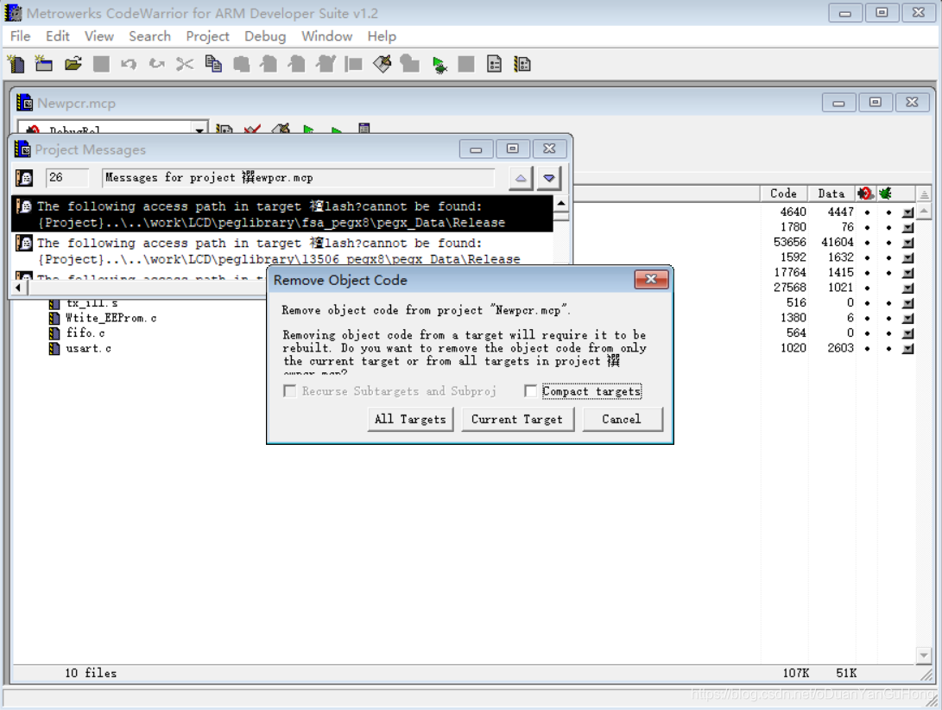Click the target column header icon in project window

(864, 193)
